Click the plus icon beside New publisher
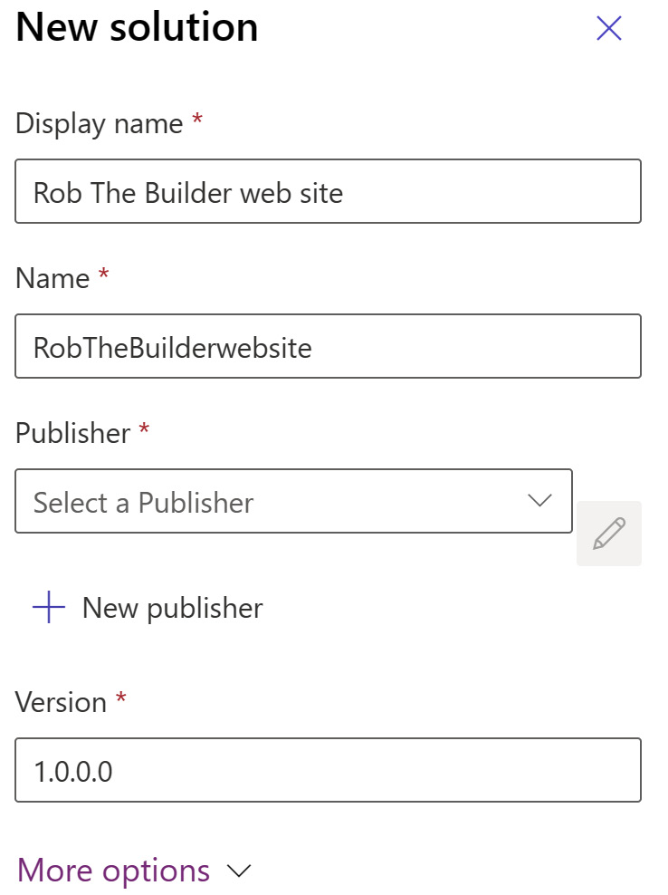Screen dimensions: 668x895 tap(49, 607)
